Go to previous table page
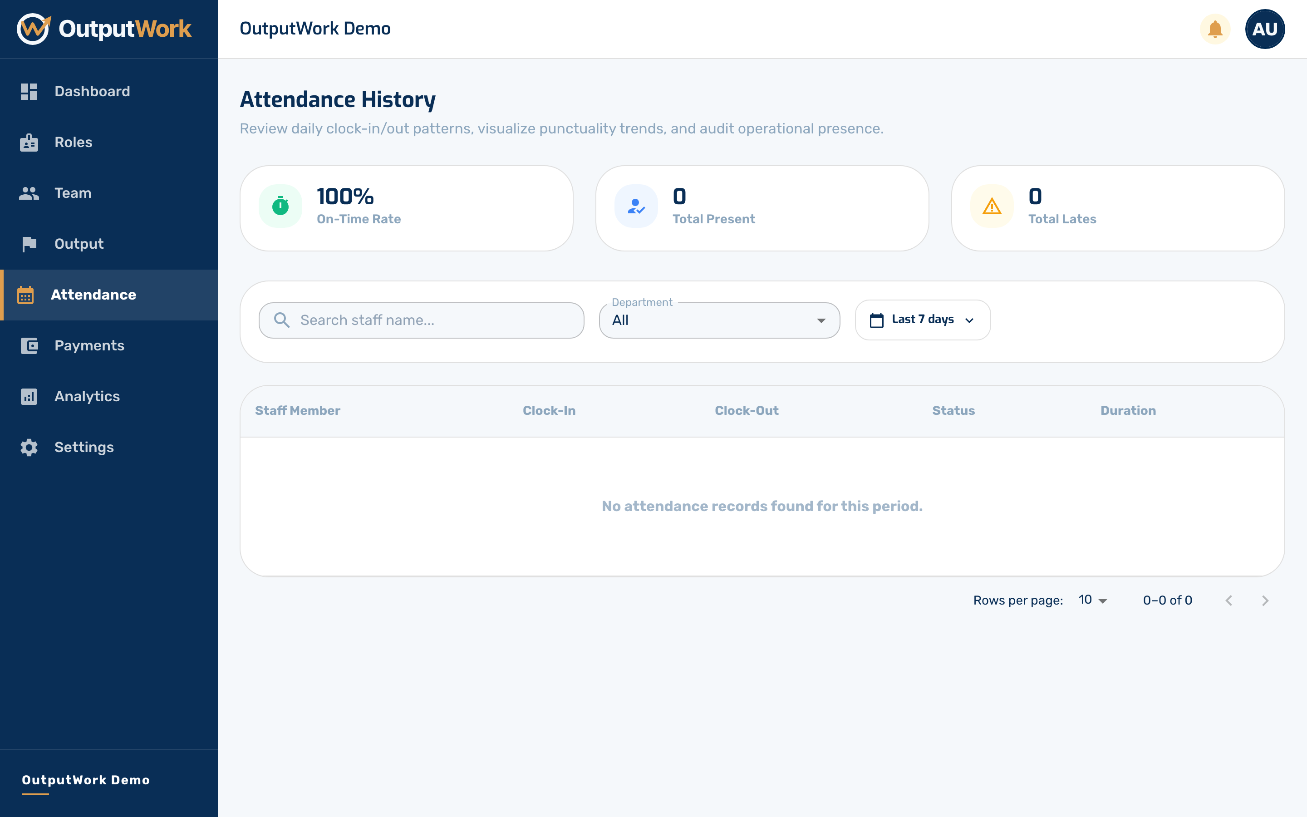 click(x=1228, y=600)
